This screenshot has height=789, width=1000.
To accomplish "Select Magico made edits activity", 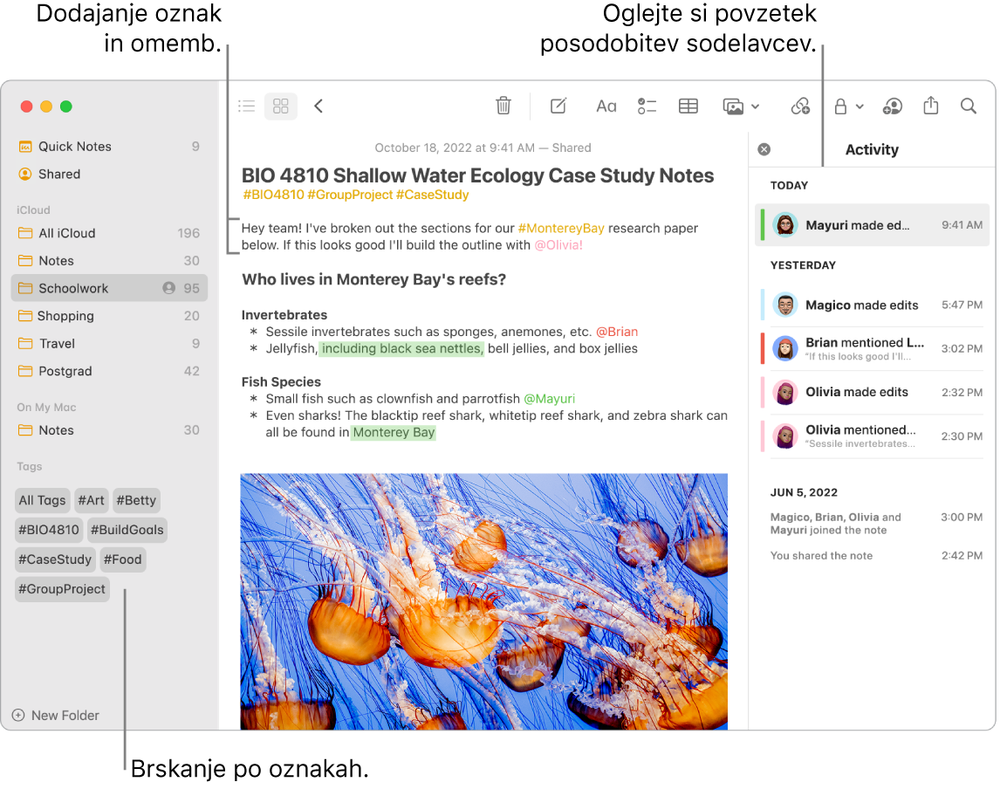I will click(873, 305).
